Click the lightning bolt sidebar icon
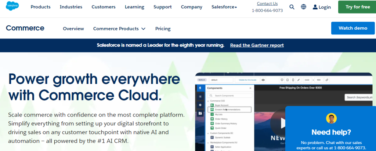This screenshot has height=151, width=376. point(200,88)
